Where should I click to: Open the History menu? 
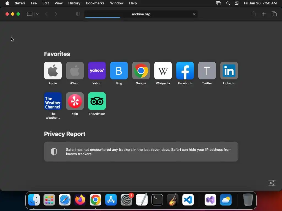[x=74, y=3]
